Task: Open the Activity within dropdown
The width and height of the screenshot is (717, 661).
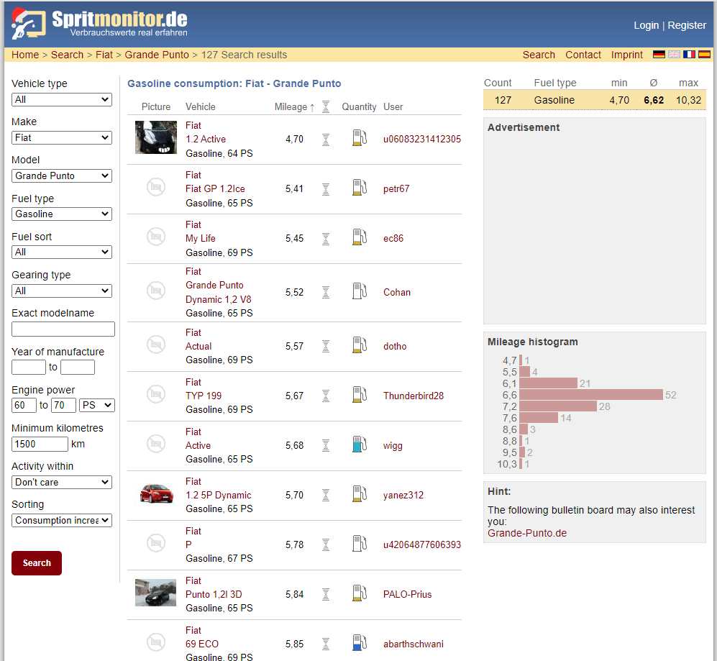Action: coord(62,482)
